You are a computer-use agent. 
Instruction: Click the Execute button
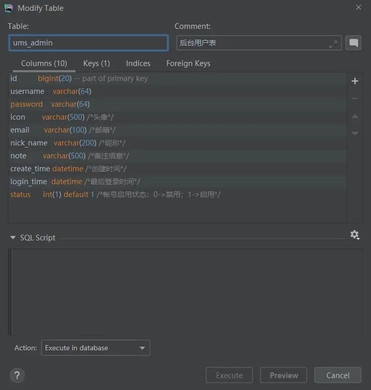(229, 375)
